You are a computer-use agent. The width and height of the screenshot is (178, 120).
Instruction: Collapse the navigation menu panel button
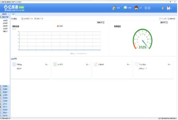pos(9,14)
